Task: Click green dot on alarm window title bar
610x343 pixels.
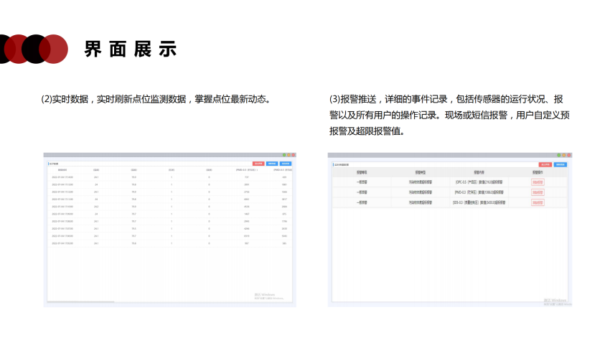Action: tap(558, 155)
